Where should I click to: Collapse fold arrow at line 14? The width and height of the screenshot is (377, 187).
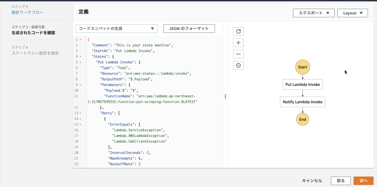(x=80, y=119)
